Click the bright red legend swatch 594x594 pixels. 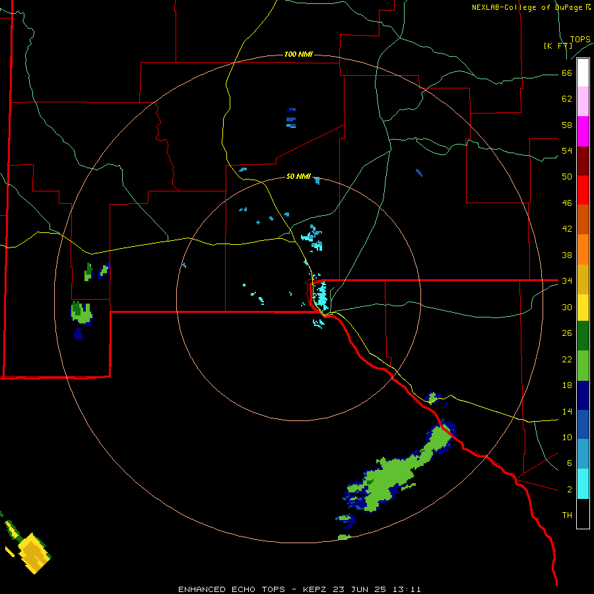(583, 190)
